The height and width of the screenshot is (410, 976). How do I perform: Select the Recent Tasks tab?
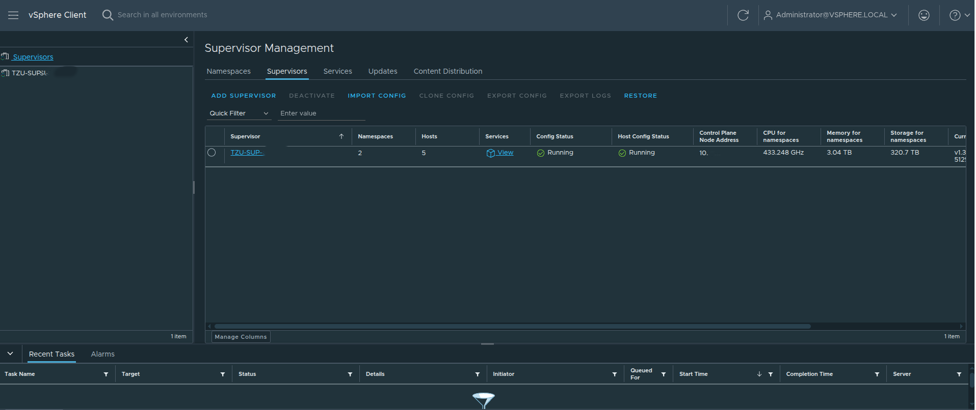(51, 354)
